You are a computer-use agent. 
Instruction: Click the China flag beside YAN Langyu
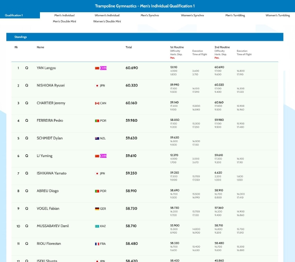click(x=97, y=68)
